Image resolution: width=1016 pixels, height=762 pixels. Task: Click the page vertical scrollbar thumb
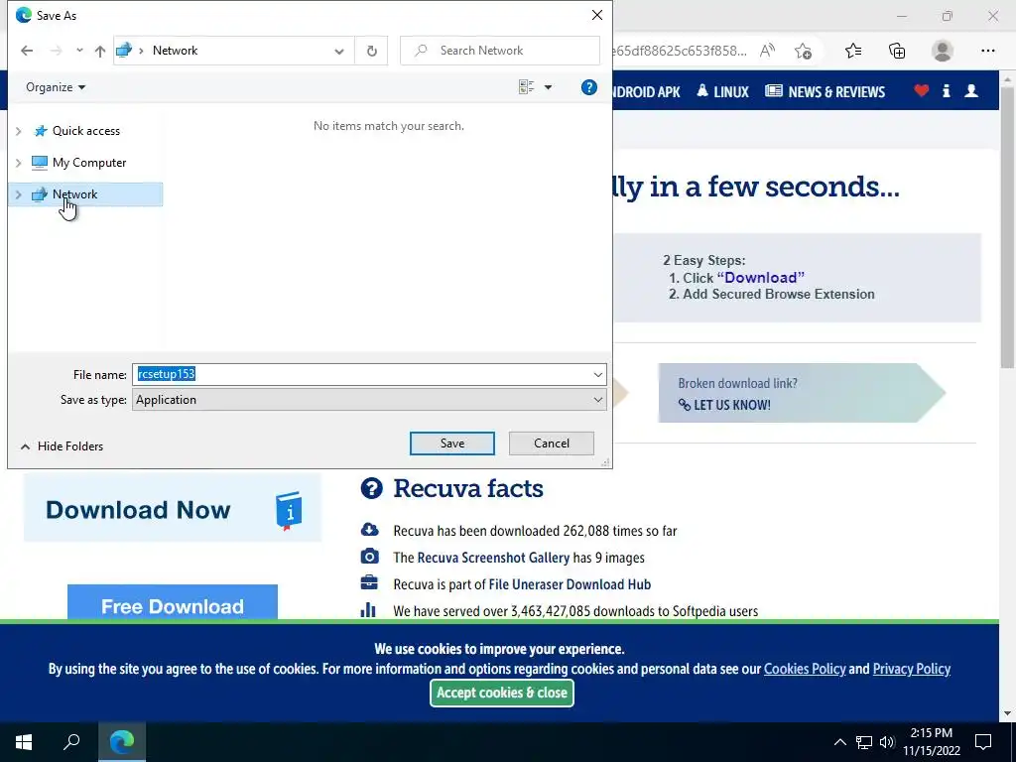[1008, 227]
